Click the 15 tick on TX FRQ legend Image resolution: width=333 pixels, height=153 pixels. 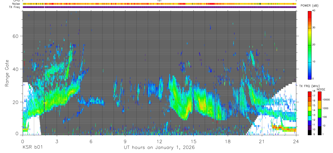(x=314, y=106)
